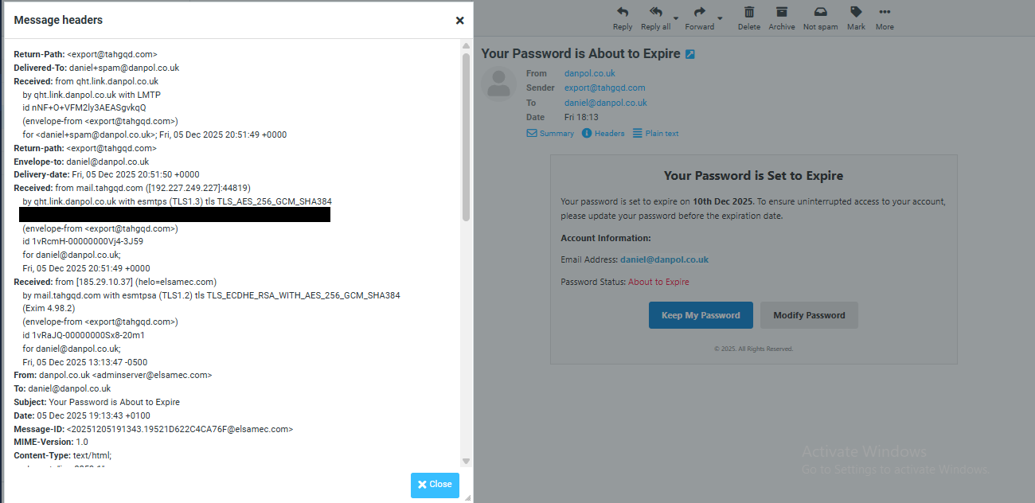1035x503 pixels.
Task: Click the Keep My Password button
Action: [701, 315]
